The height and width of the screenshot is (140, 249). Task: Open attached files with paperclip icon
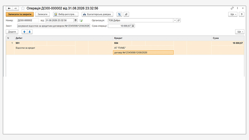[x=126, y=14]
